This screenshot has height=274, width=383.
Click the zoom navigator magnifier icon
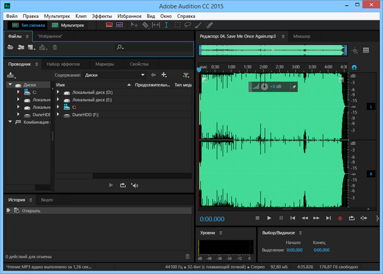pos(355,50)
